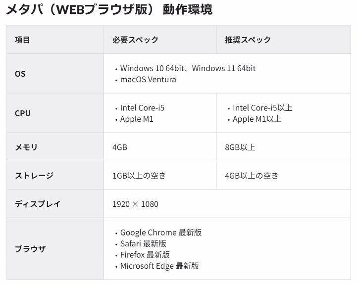Image resolution: width=357 pixels, height=284 pixels.
Task: Click the 4GB memory cell
Action: [120, 147]
